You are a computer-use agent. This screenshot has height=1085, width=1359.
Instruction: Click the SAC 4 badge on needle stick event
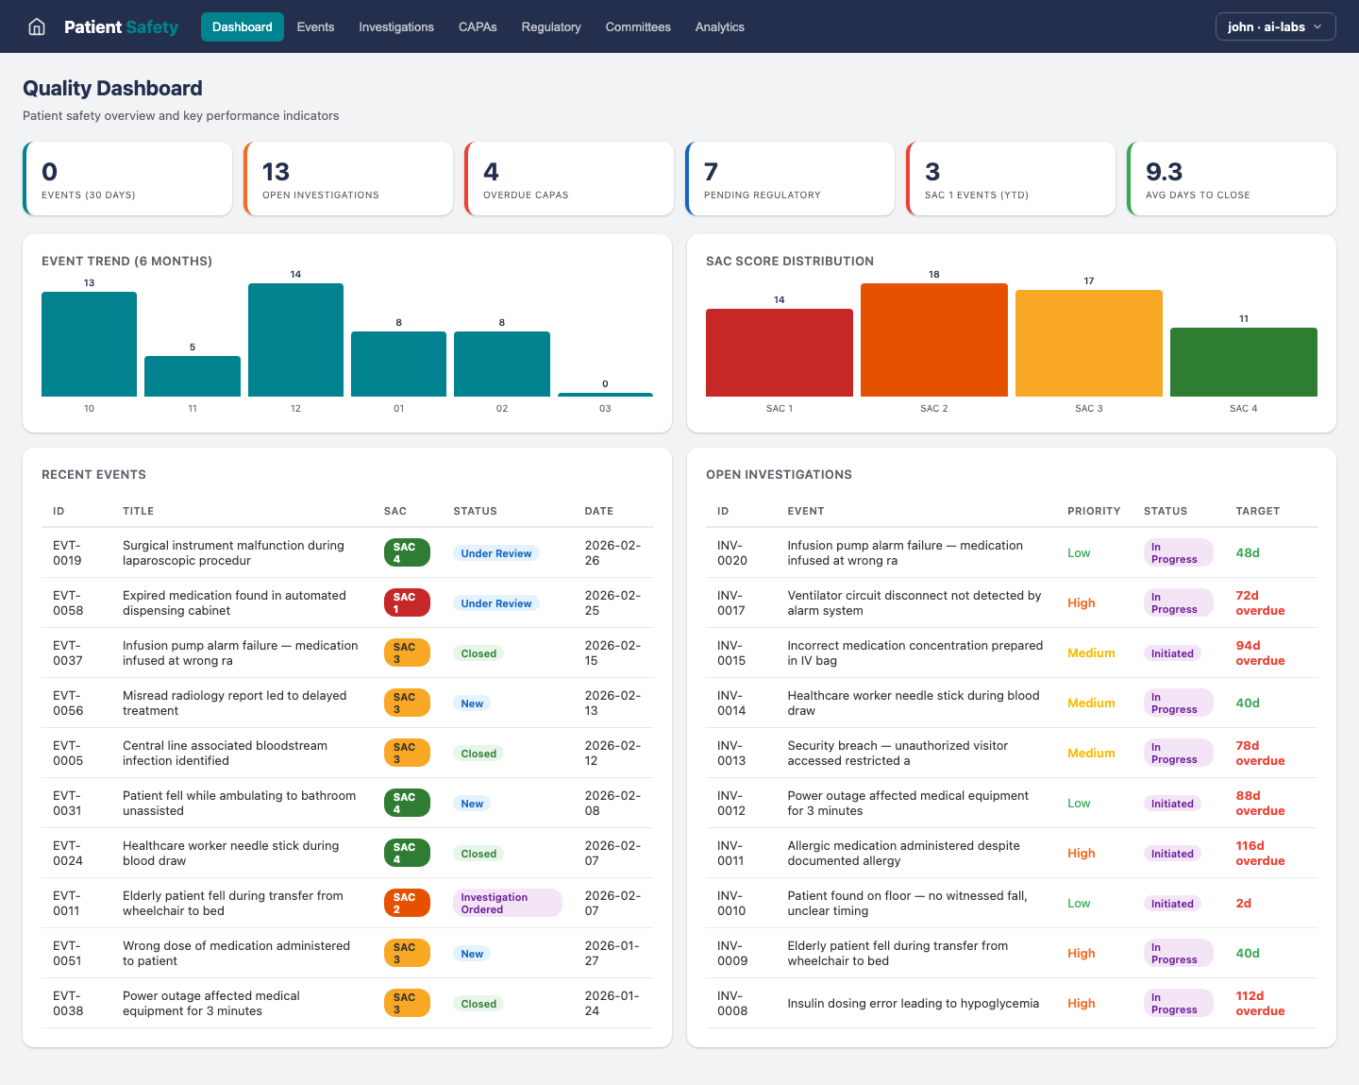406,852
